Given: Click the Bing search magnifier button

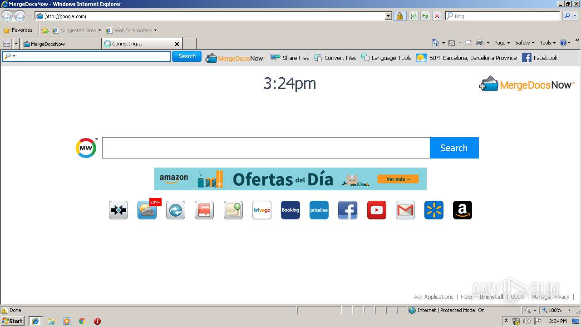Looking at the screenshot, I should pos(567,16).
